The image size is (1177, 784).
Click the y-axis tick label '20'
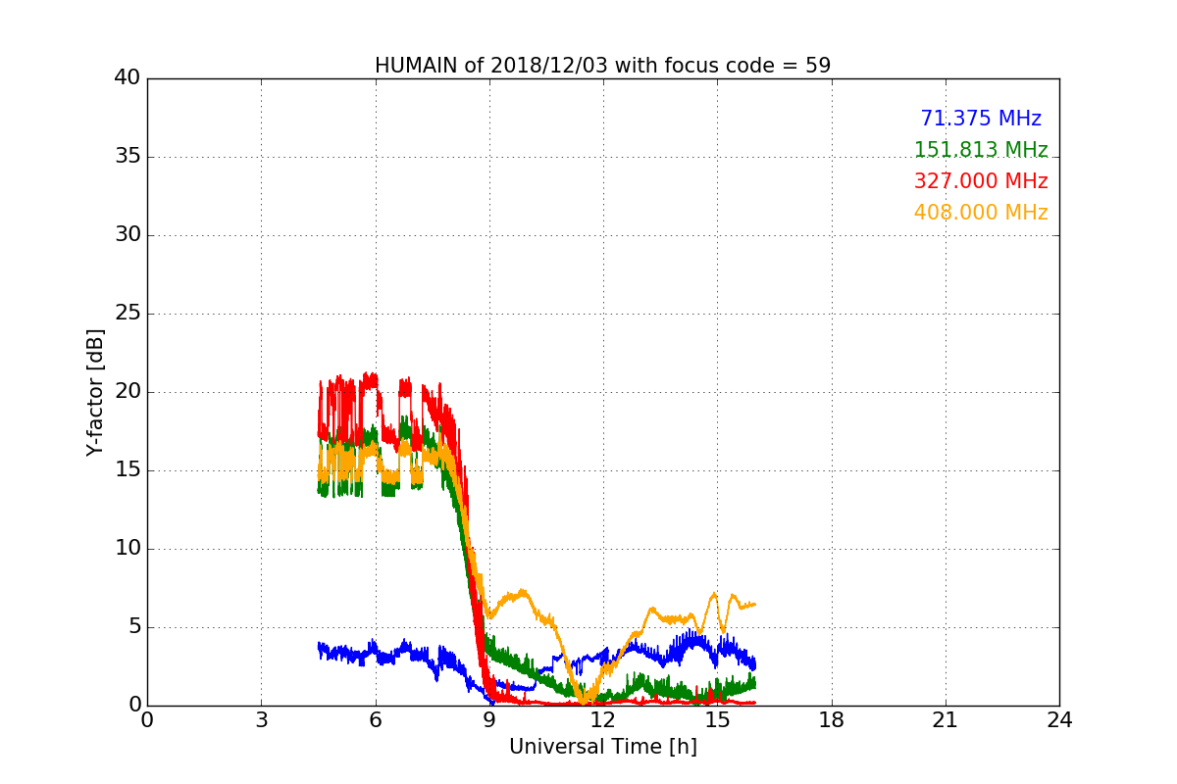pos(127,392)
